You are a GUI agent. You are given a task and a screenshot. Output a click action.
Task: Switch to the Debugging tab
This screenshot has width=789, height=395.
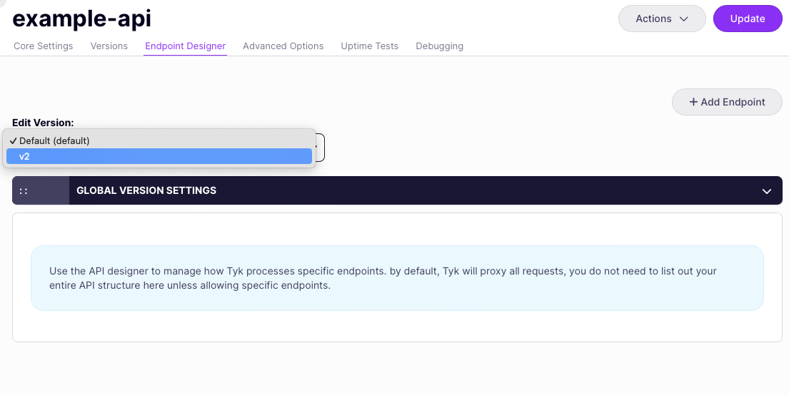[439, 46]
